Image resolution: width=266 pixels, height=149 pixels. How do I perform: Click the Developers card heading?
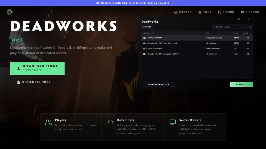[x=126, y=120]
